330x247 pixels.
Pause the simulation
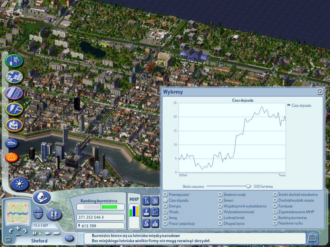(34, 233)
